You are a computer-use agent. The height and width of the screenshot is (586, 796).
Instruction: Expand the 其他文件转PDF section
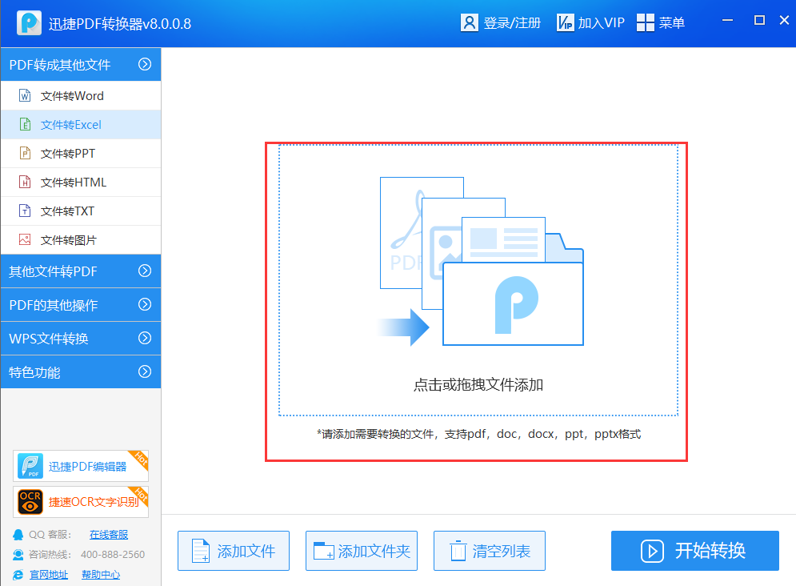(x=145, y=271)
